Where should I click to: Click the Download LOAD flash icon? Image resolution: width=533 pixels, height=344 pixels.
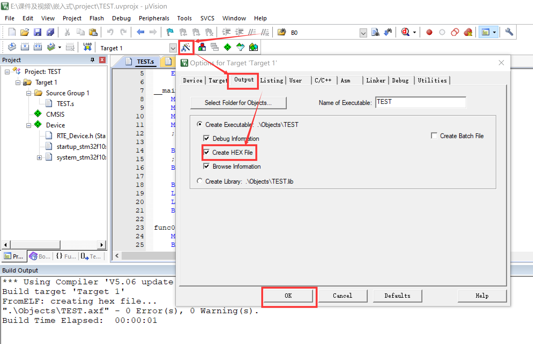coord(87,47)
